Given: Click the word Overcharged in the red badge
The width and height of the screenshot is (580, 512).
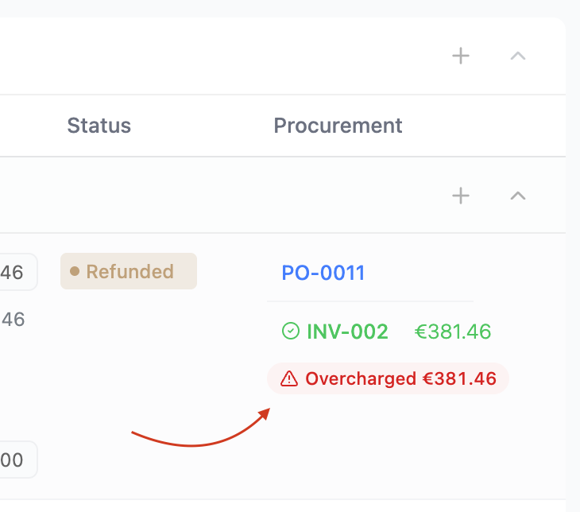Looking at the screenshot, I should (x=361, y=379).
